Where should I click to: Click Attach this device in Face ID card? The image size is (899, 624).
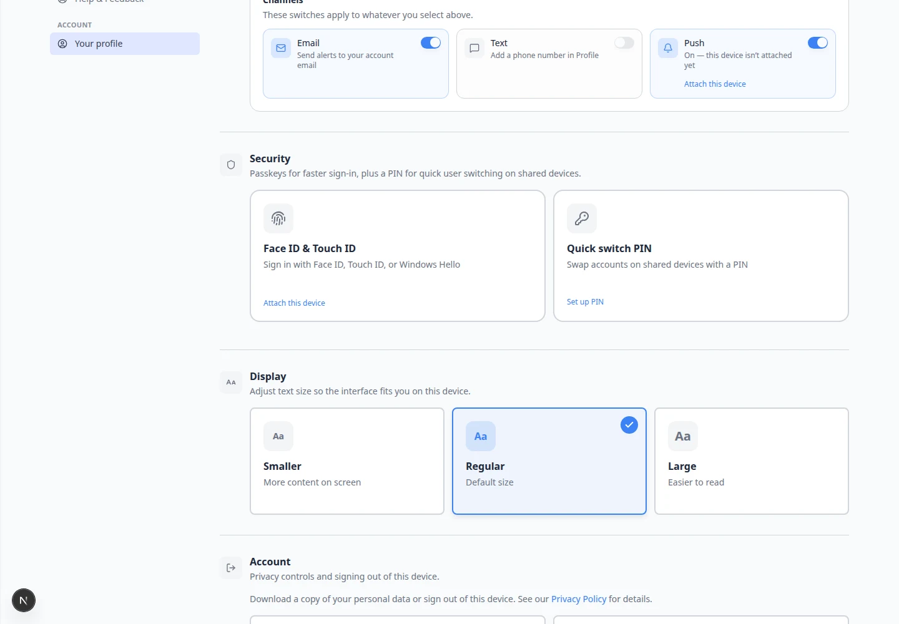point(294,303)
